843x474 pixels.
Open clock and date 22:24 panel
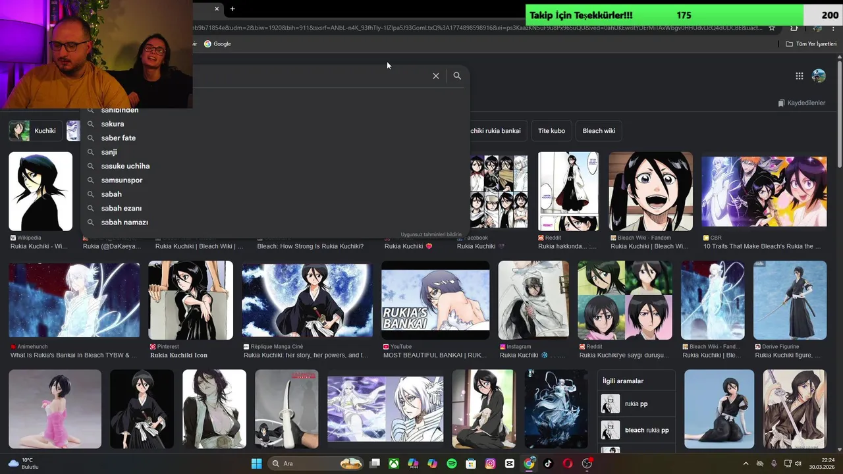point(822,463)
